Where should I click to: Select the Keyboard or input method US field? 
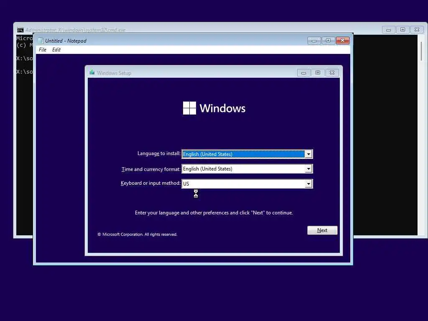[247, 184]
